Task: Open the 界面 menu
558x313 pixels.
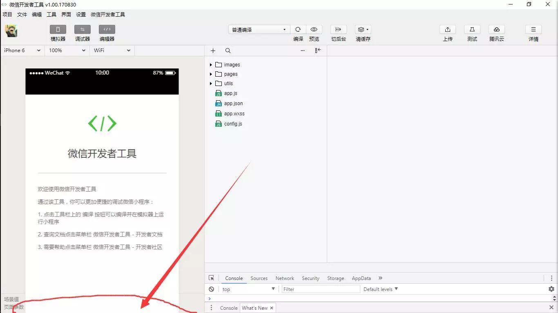Action: (x=66, y=14)
